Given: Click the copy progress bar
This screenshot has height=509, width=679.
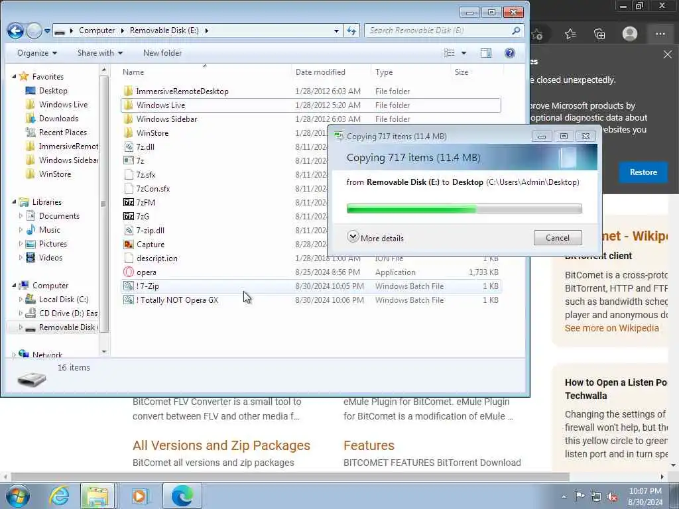Looking at the screenshot, I should click(x=464, y=209).
